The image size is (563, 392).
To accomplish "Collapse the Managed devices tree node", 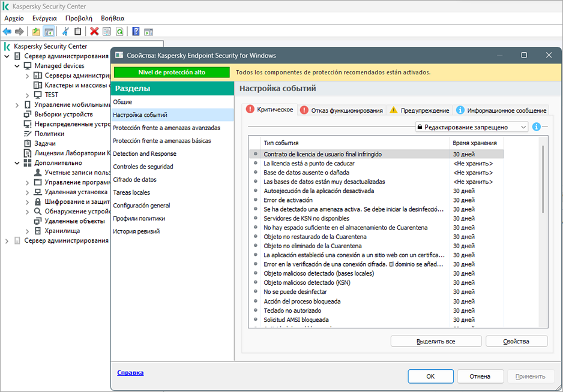I will click(17, 65).
